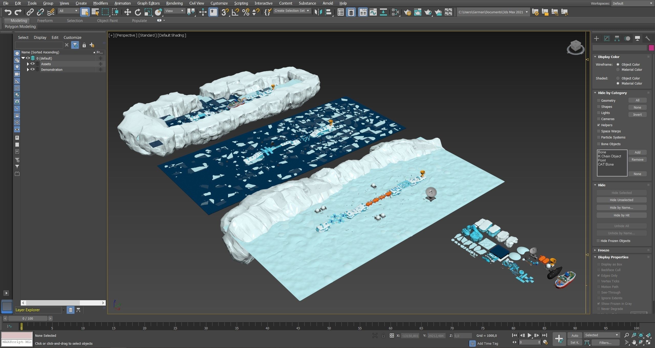Open the selection filter All dropdown
The width and height of the screenshot is (655, 348).
pyautogui.click(x=68, y=11)
